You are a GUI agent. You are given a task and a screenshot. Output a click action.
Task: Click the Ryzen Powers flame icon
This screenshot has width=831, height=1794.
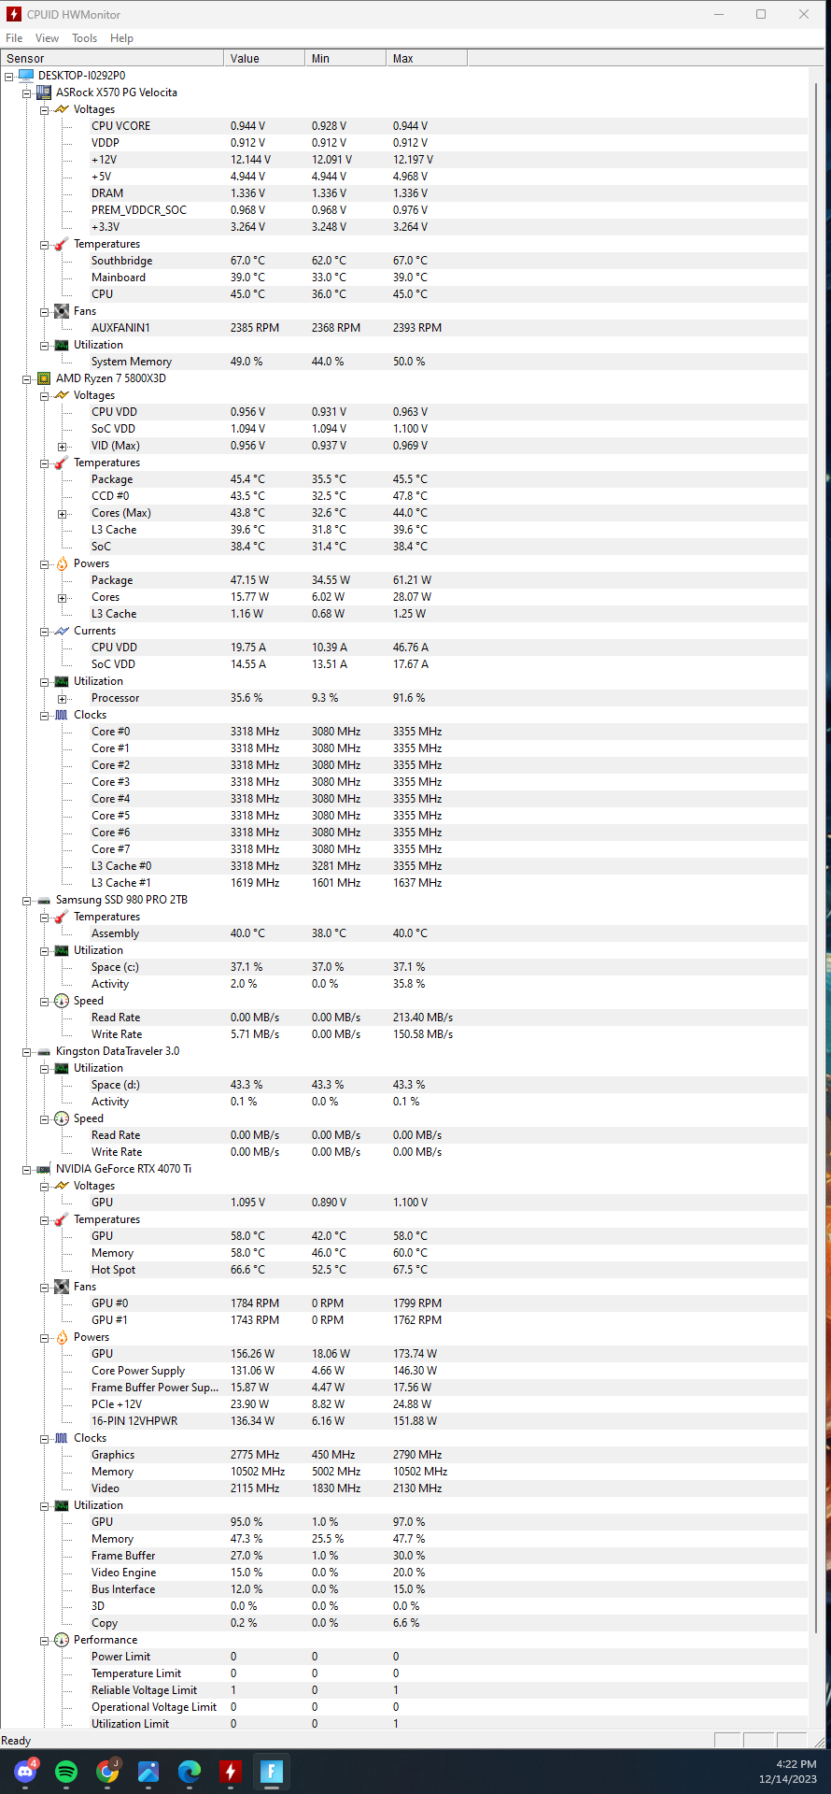[62, 563]
